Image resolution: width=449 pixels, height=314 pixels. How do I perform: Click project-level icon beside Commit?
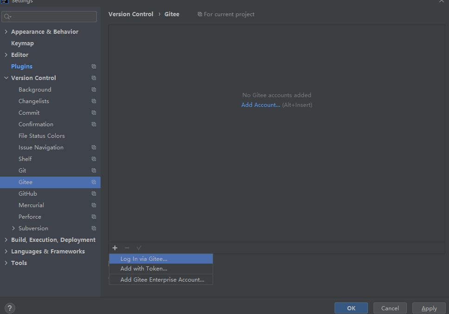tap(94, 112)
